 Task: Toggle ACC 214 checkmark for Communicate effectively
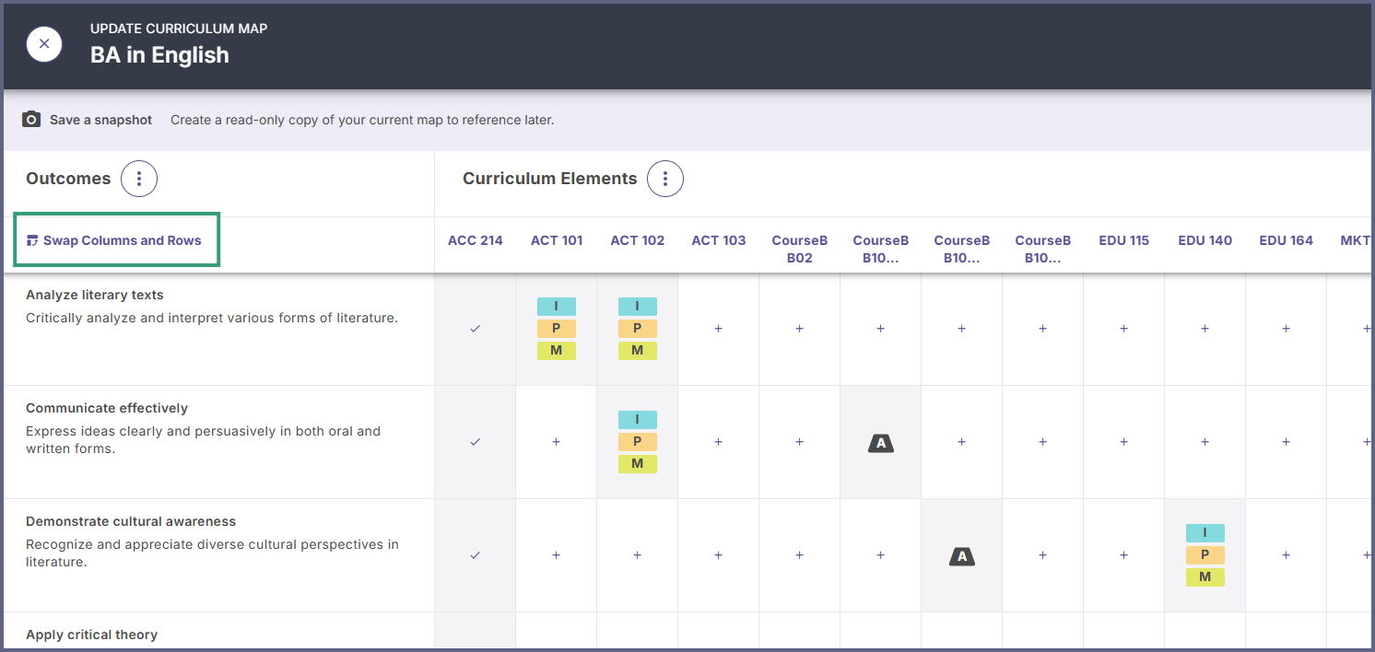(476, 442)
